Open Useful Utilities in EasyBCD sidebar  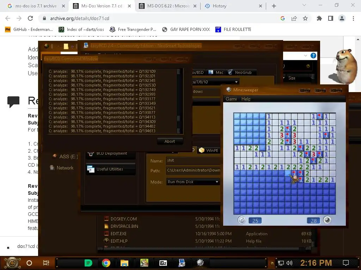(x=110, y=169)
